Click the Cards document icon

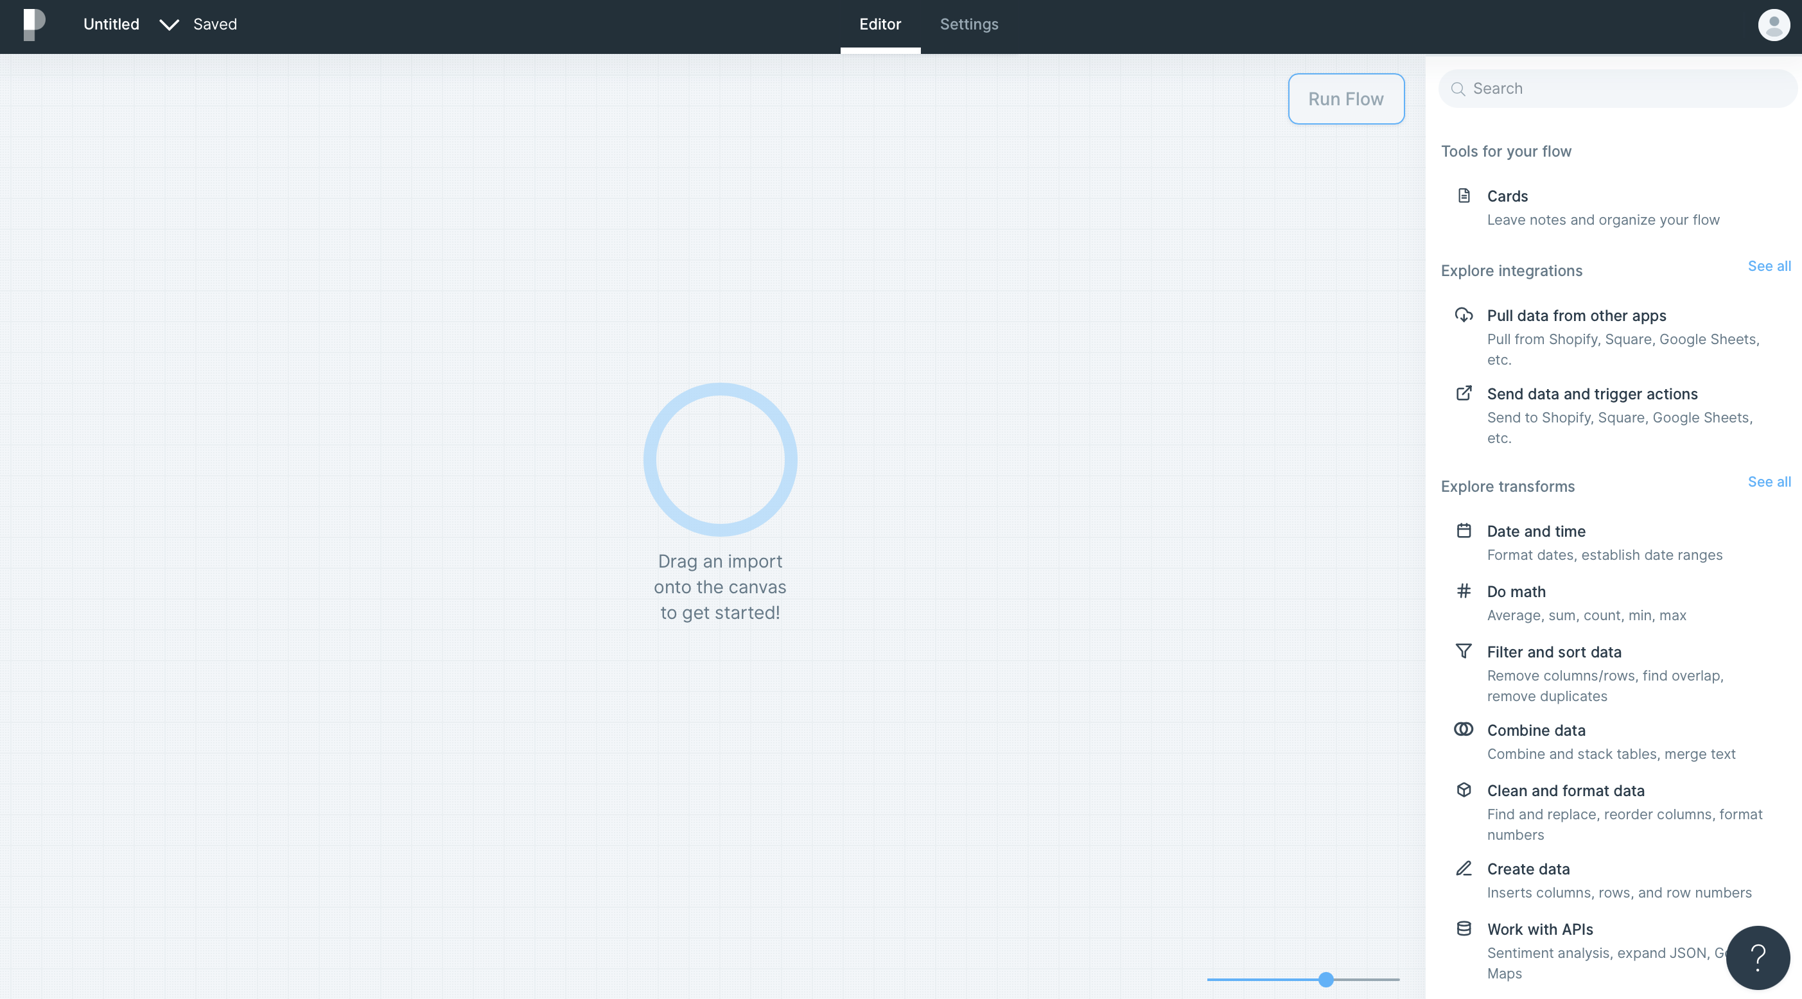1464,196
